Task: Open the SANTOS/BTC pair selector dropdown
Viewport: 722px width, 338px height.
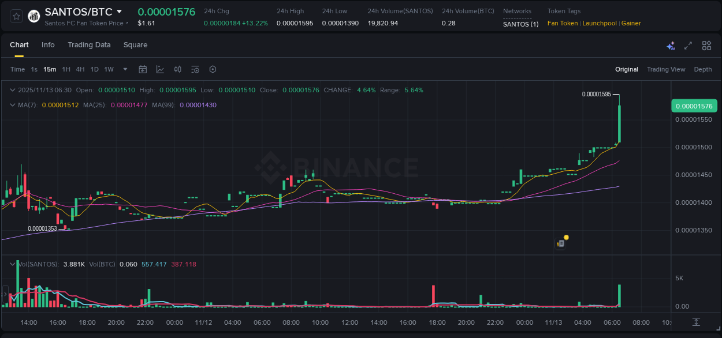Action: pos(119,11)
